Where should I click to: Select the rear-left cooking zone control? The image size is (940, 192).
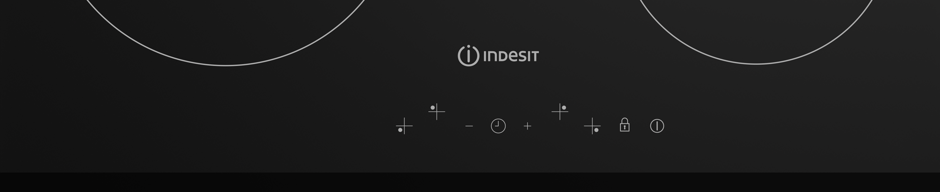pyautogui.click(x=437, y=112)
